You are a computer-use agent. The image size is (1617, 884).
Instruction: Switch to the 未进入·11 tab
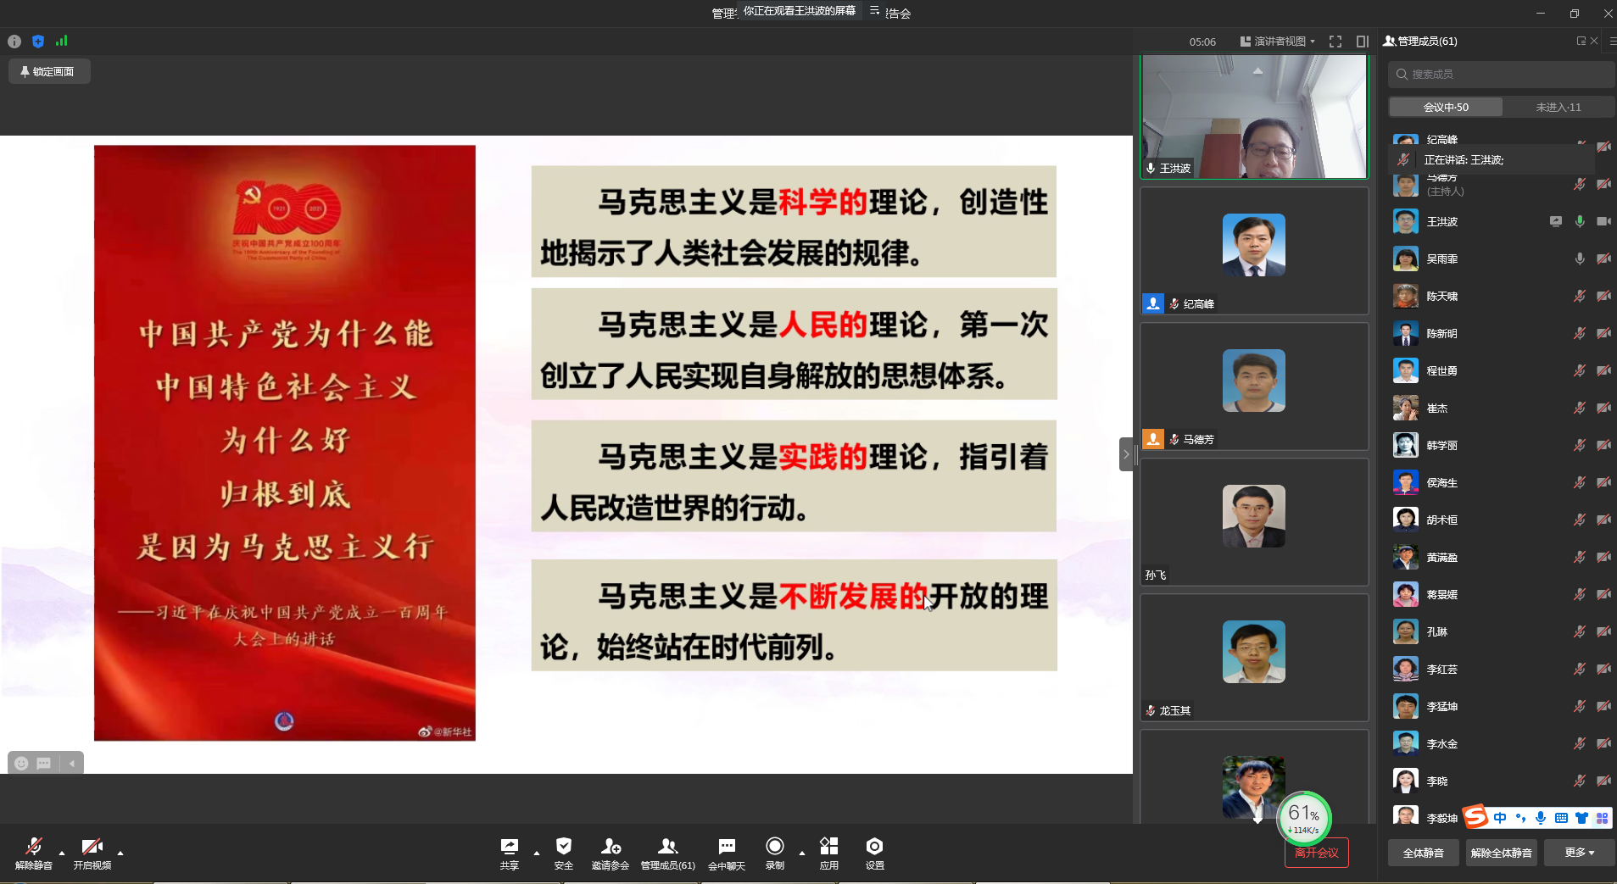pos(1558,108)
